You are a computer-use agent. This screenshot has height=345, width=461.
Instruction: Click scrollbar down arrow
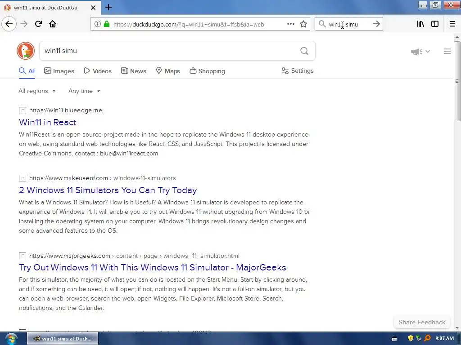[457, 328]
